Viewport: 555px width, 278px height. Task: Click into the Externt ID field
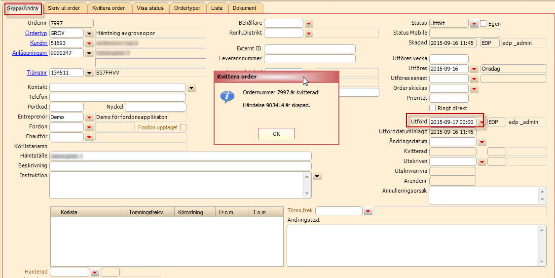pyautogui.click(x=310, y=49)
